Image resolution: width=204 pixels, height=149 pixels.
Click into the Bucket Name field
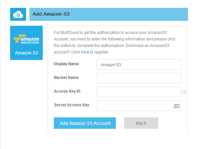(139, 78)
